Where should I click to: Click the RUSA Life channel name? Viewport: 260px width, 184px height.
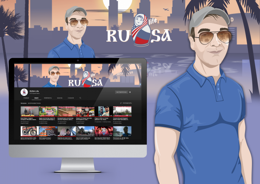34,91
